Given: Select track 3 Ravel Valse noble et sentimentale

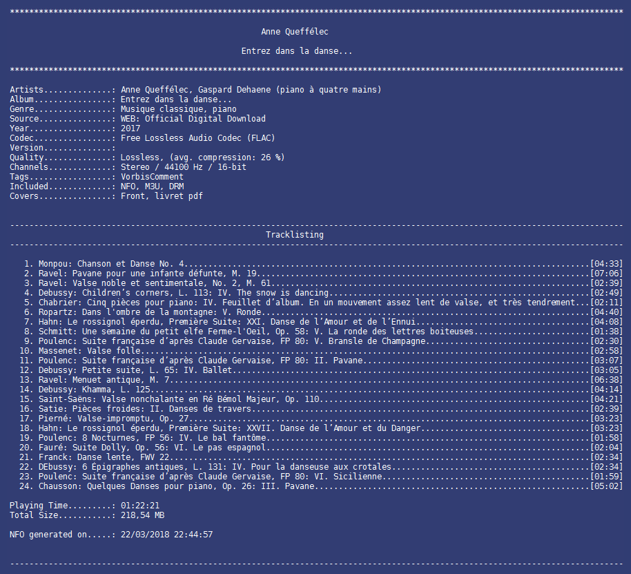Looking at the screenshot, I should [x=323, y=283].
